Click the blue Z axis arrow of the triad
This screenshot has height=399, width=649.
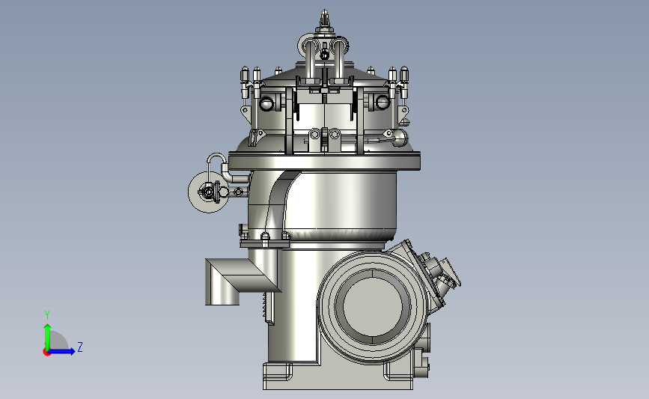pyautogui.click(x=62, y=351)
